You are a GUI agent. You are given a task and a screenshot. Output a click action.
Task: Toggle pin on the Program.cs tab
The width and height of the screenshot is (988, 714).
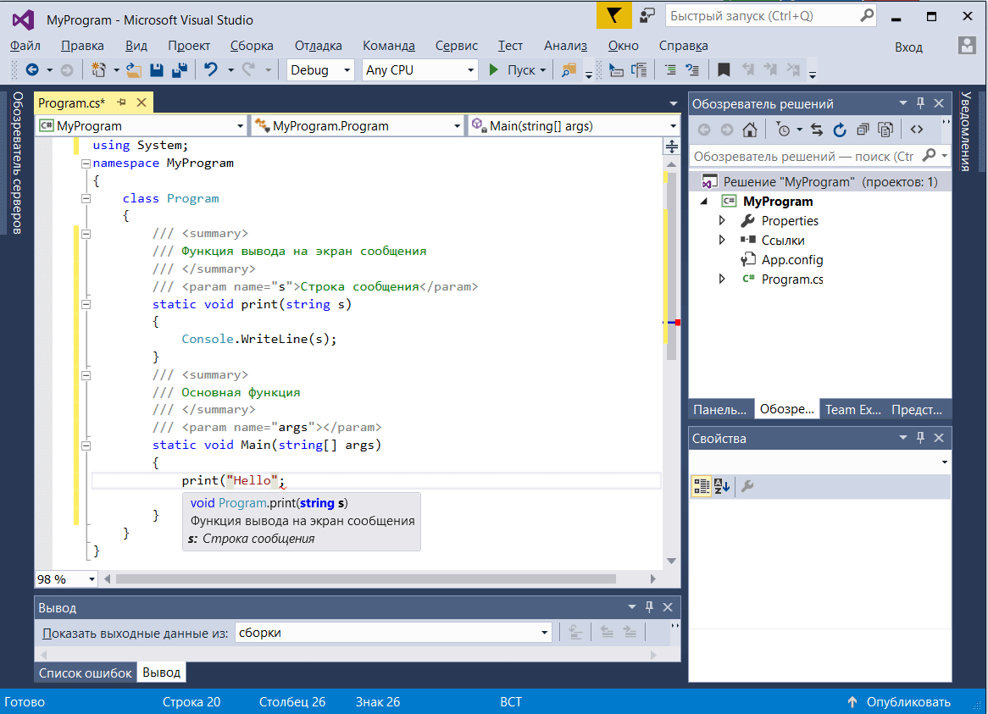(x=122, y=102)
